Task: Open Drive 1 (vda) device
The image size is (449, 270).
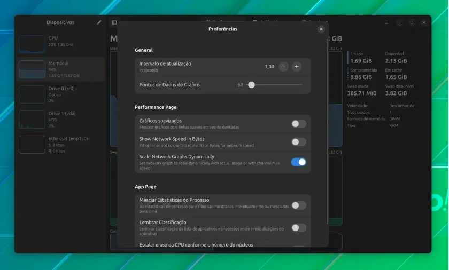Action: [61, 120]
